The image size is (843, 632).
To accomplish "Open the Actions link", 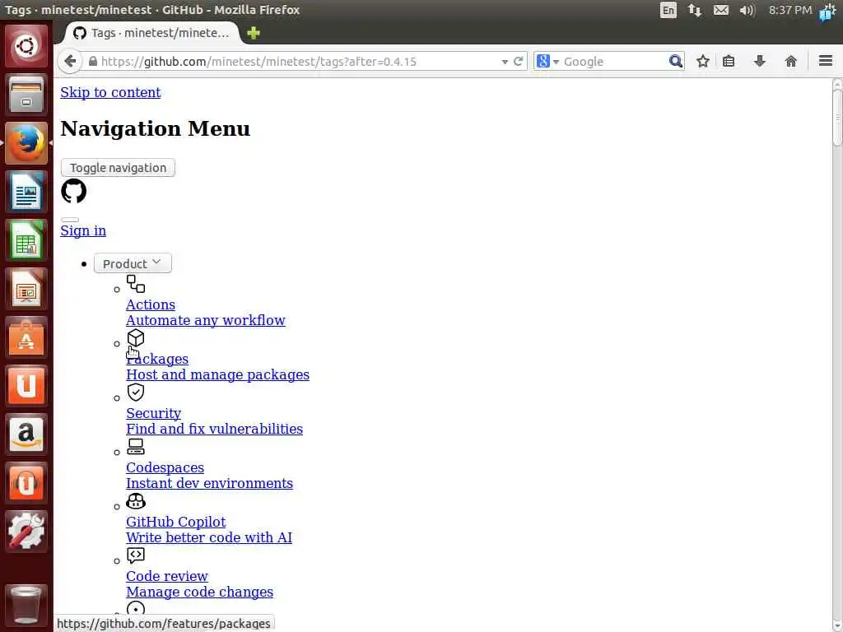I will click(x=151, y=304).
